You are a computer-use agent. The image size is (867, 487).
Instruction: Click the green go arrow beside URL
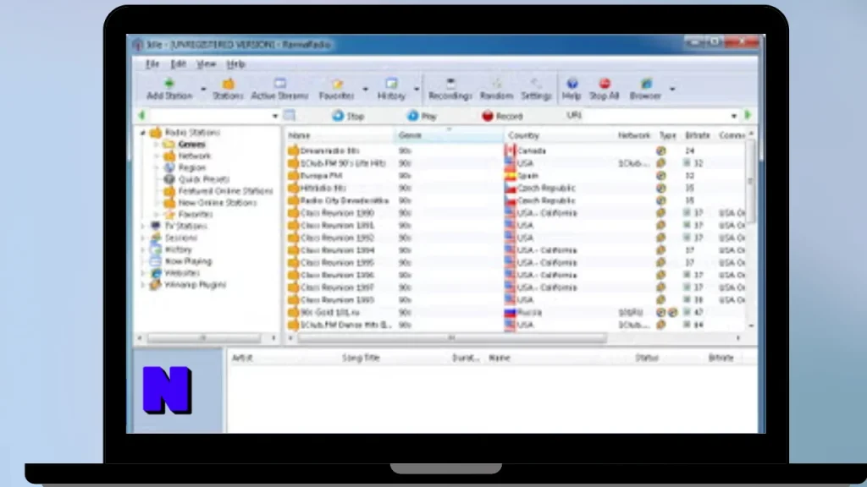tap(748, 115)
